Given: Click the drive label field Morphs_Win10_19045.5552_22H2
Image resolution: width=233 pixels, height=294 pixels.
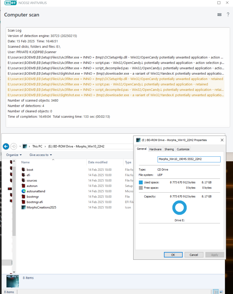Looking at the screenshot, I should pyautogui.click(x=189, y=159).
